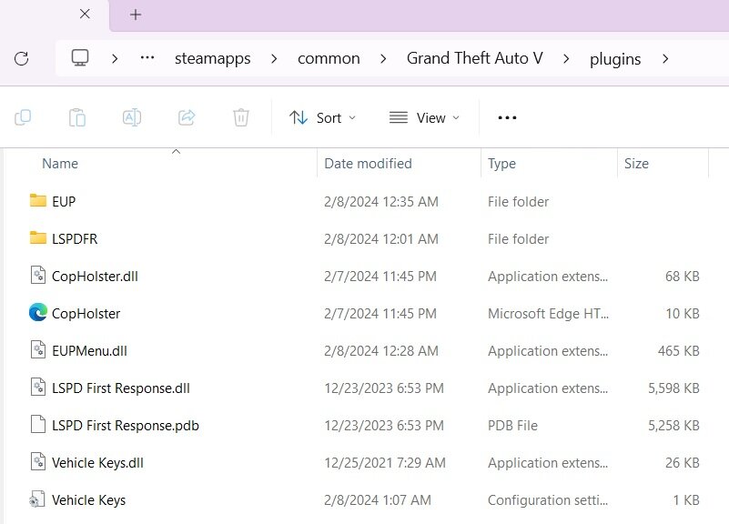Click the CopHolster.dll file name
The image size is (729, 524).
click(95, 277)
